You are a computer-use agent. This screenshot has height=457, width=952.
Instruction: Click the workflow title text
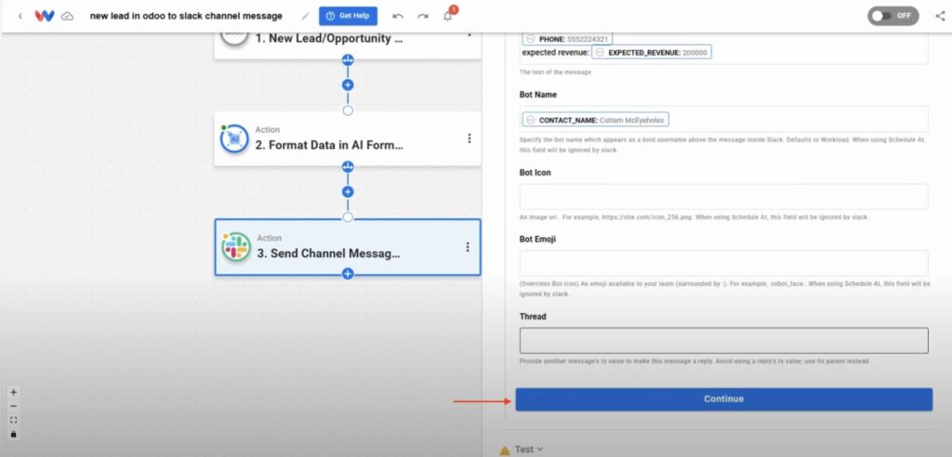point(186,16)
